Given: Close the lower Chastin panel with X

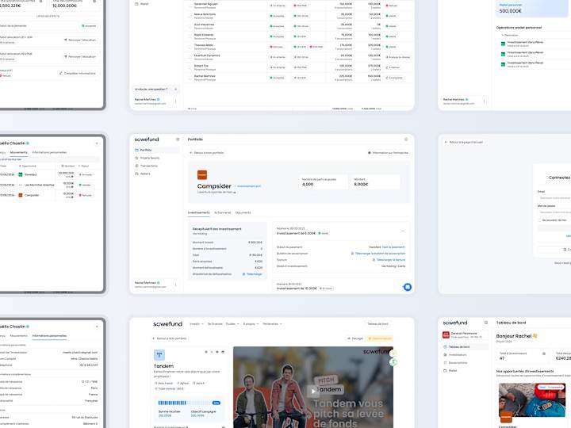Looking at the screenshot, I should [x=97, y=327].
